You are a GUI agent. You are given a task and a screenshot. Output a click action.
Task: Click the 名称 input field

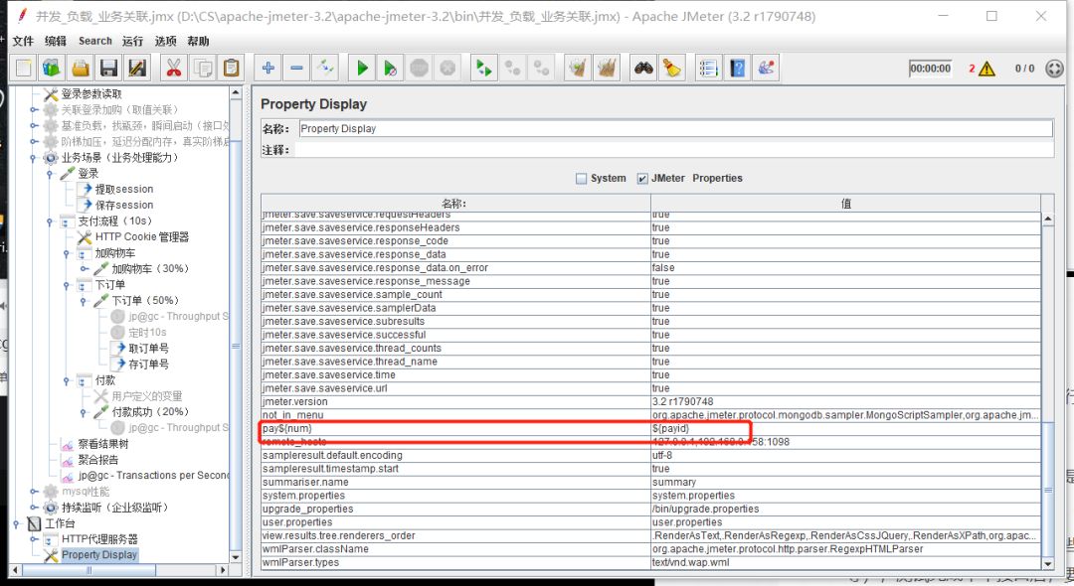pos(675,128)
